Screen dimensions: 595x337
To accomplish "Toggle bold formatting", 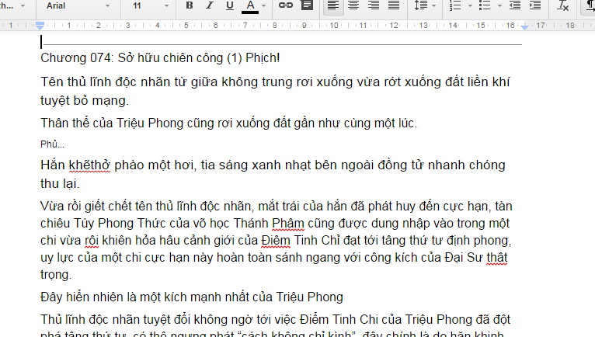I will coord(190,6).
